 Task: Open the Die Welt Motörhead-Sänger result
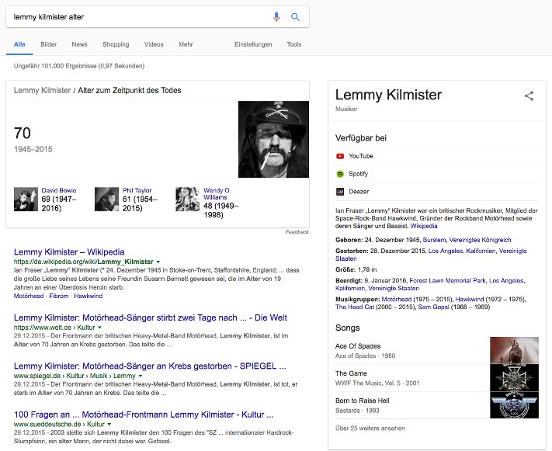151,318
